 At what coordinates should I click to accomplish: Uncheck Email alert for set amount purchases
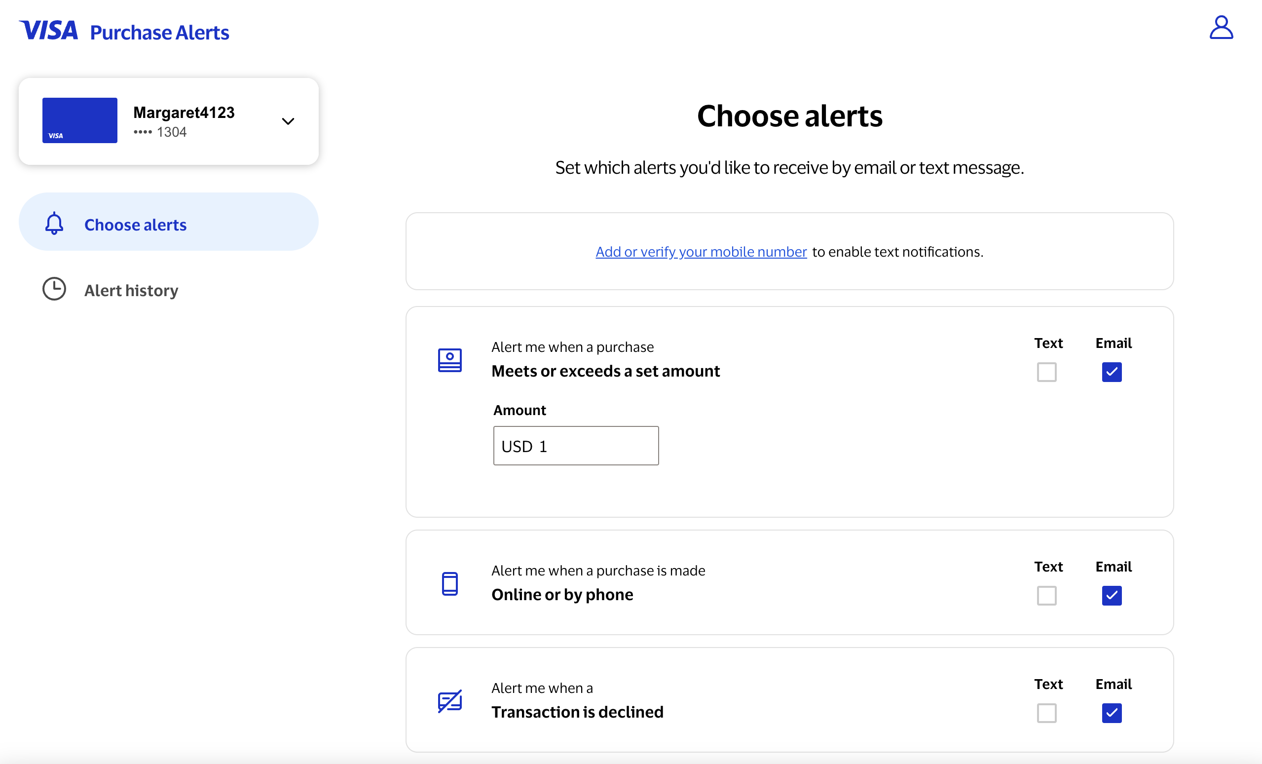pyautogui.click(x=1112, y=372)
